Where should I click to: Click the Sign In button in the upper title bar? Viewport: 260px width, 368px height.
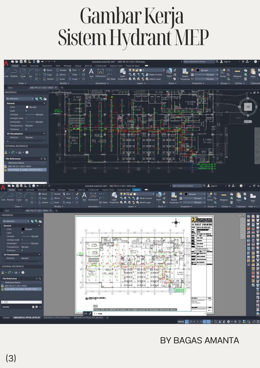(x=227, y=61)
